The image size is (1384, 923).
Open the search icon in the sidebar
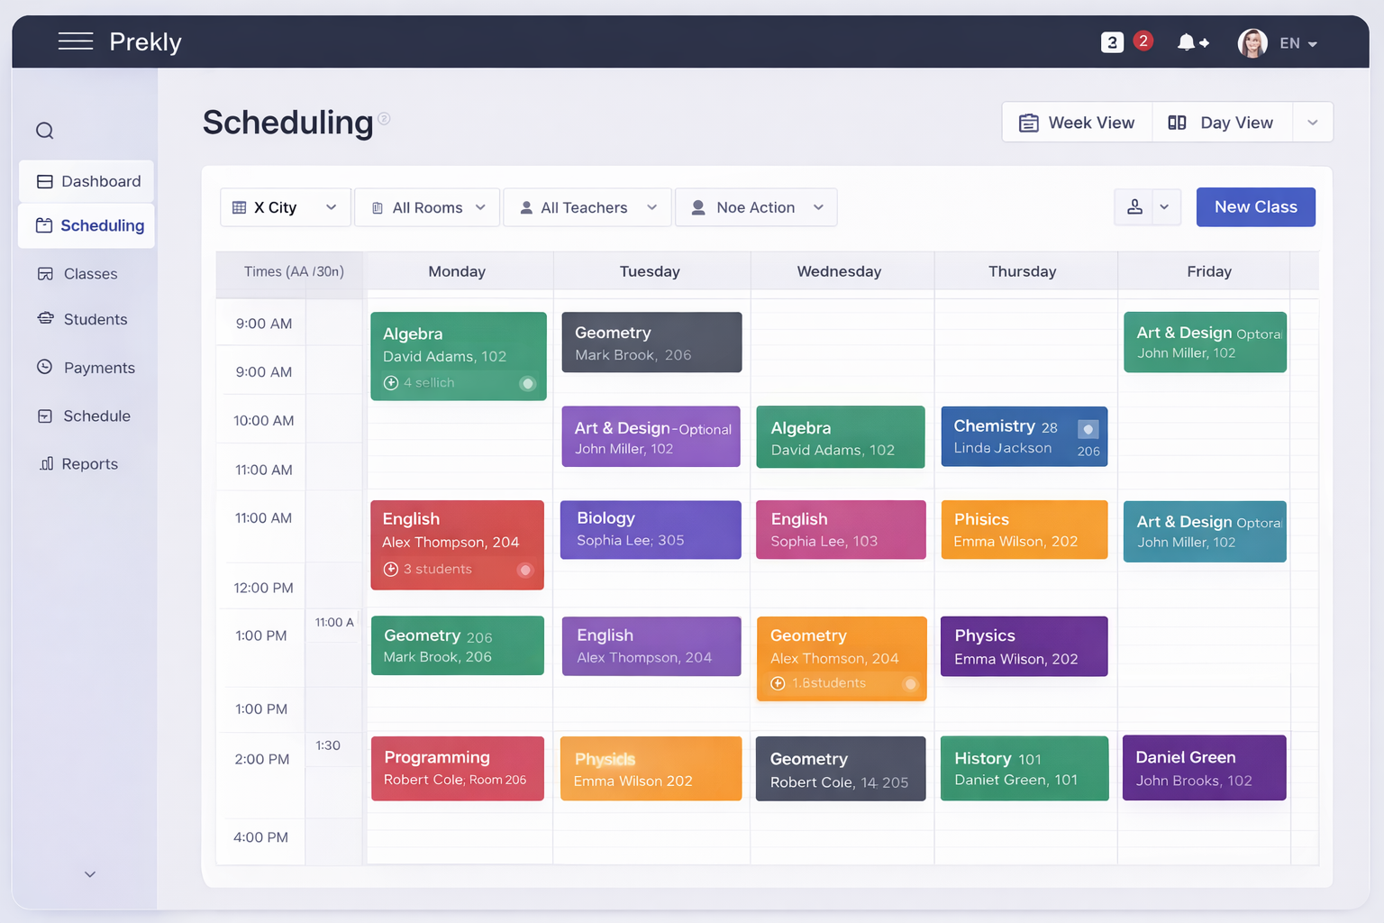click(x=44, y=130)
